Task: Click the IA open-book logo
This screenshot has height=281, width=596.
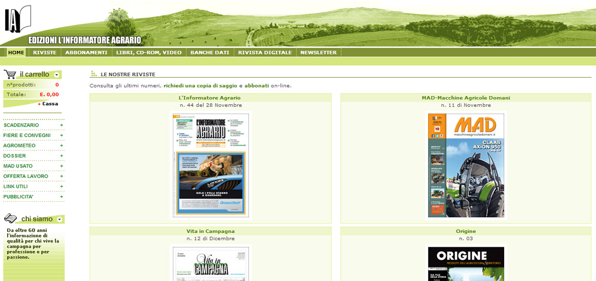Action: 18,19
